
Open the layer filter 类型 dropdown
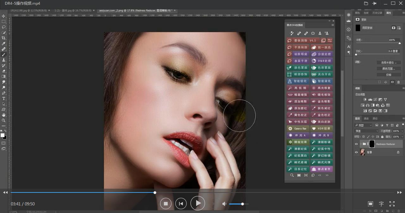[364, 125]
